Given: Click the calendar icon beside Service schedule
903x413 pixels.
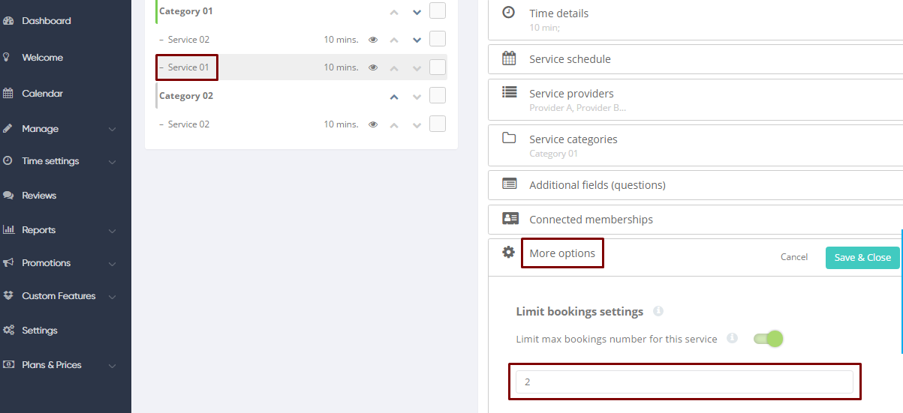Looking at the screenshot, I should (509, 58).
